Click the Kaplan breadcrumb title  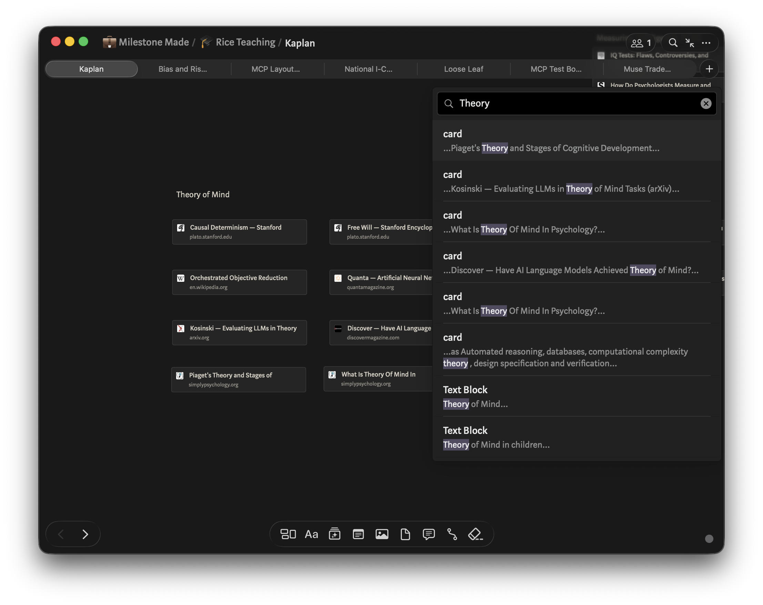coord(300,43)
